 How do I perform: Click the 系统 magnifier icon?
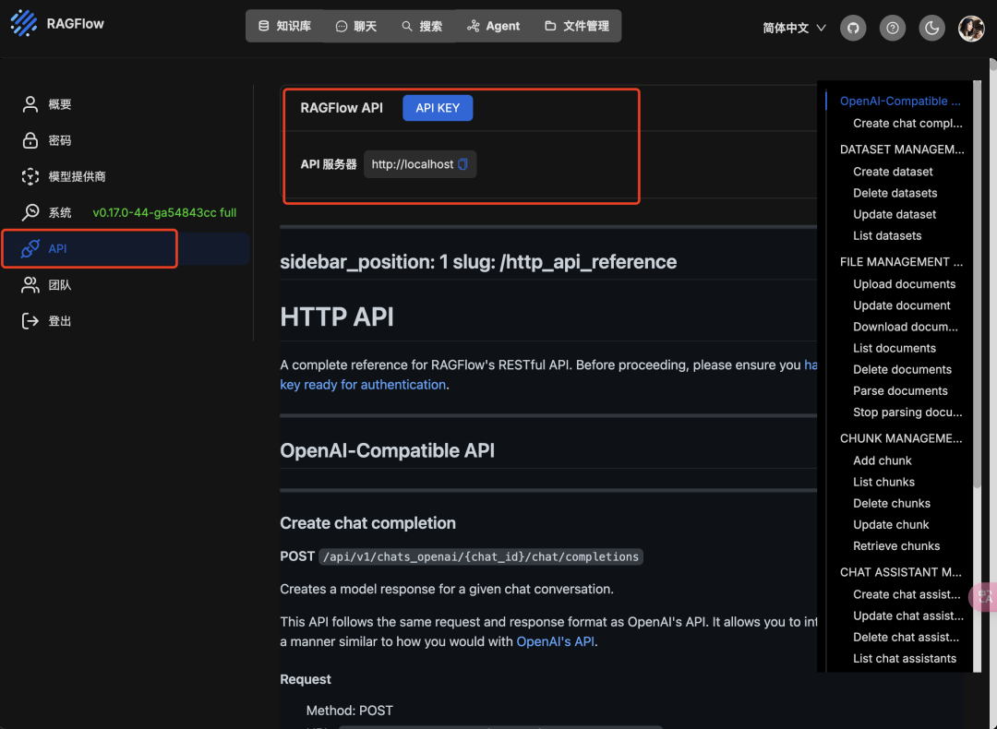pos(30,212)
